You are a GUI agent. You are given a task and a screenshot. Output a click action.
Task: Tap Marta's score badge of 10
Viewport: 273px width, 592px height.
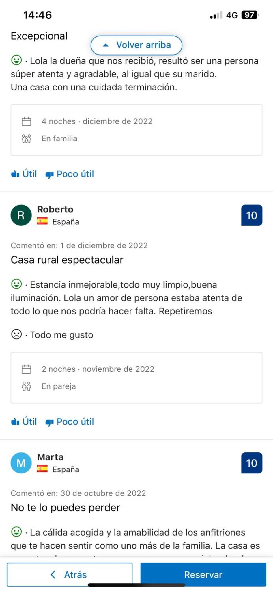(252, 463)
